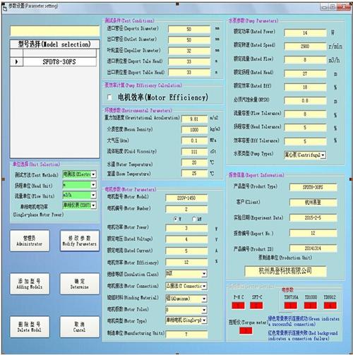353x355 pixels.
Task: Click the Head Tolerance input field
Action: 305,128
